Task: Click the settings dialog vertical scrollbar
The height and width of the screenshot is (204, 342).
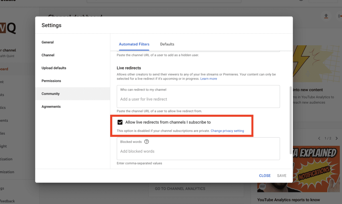Action: (291, 120)
